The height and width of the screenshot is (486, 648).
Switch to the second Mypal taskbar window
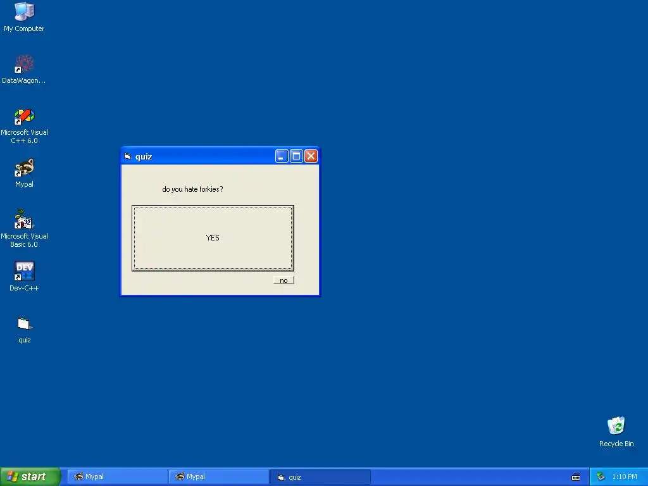point(218,477)
